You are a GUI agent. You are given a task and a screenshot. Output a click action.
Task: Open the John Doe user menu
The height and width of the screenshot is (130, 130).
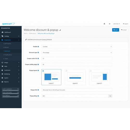point(116,24)
